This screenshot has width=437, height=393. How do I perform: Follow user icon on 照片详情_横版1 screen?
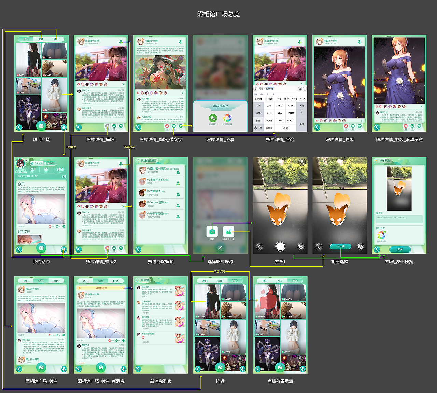coord(121,42)
